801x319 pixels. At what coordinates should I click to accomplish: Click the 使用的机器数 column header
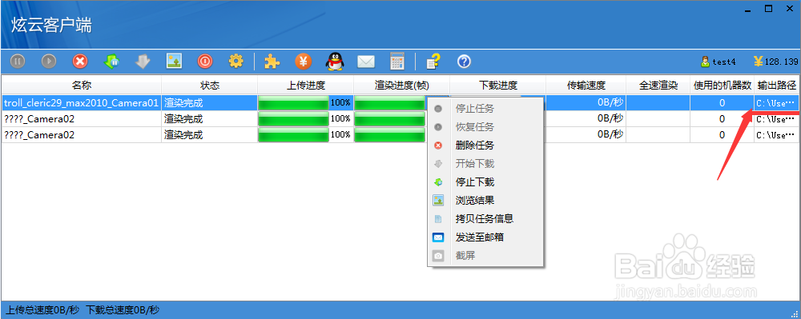click(723, 85)
